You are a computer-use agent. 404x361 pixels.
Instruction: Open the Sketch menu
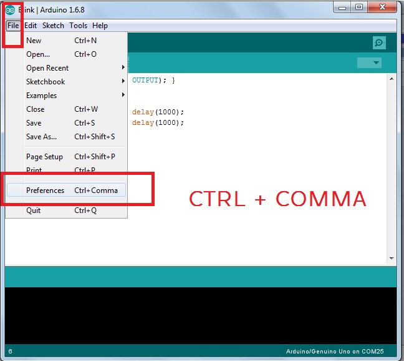53,26
